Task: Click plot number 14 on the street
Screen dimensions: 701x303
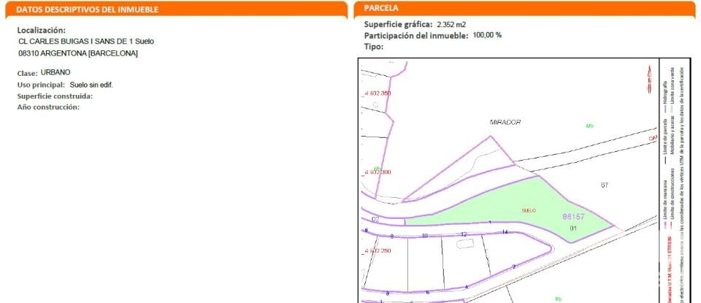Action: (505, 232)
